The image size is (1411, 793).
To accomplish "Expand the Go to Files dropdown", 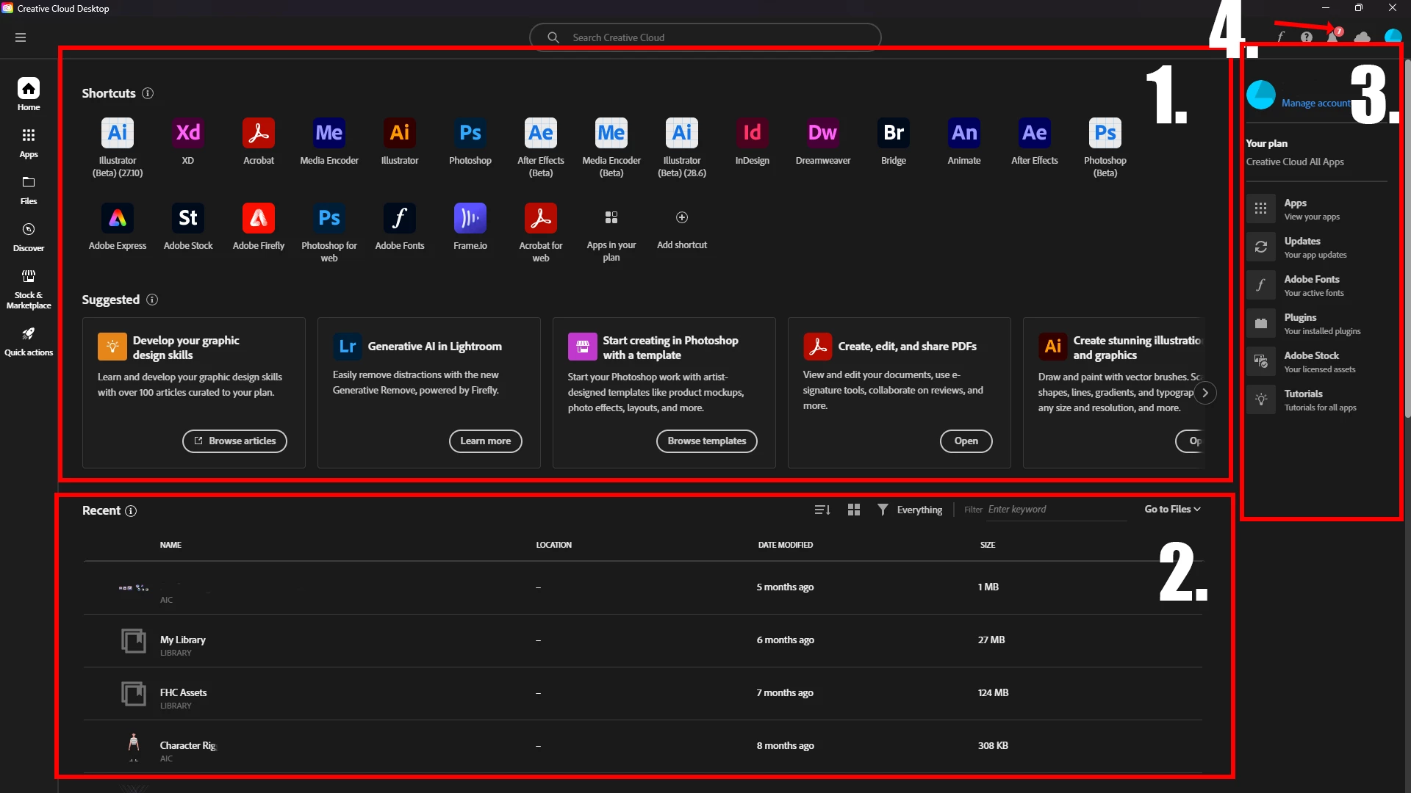I will (x=1172, y=509).
